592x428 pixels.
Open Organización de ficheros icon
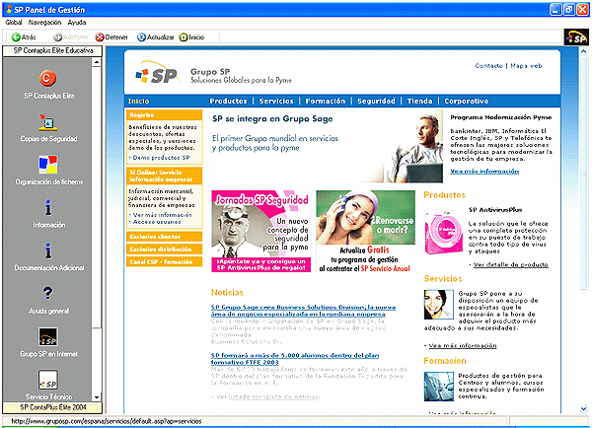[48, 164]
